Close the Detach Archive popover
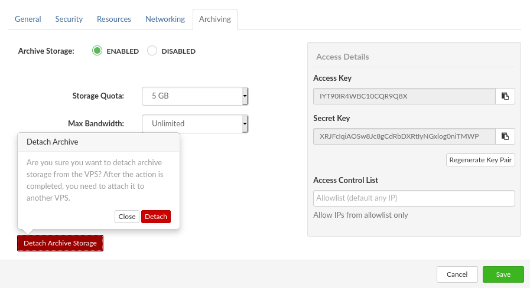This screenshot has height=288, width=530. point(127,217)
